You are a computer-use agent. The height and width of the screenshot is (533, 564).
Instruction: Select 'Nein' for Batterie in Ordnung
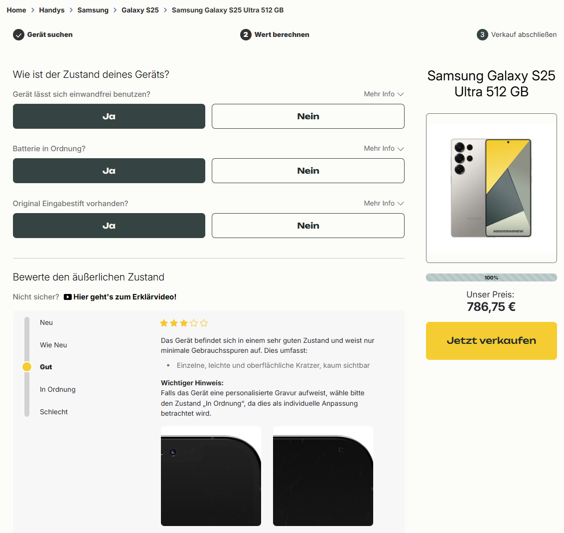pos(308,171)
